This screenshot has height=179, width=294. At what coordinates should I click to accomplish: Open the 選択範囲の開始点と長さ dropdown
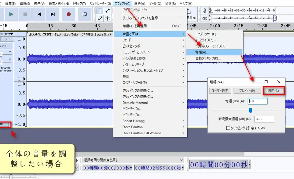(x=133, y=160)
